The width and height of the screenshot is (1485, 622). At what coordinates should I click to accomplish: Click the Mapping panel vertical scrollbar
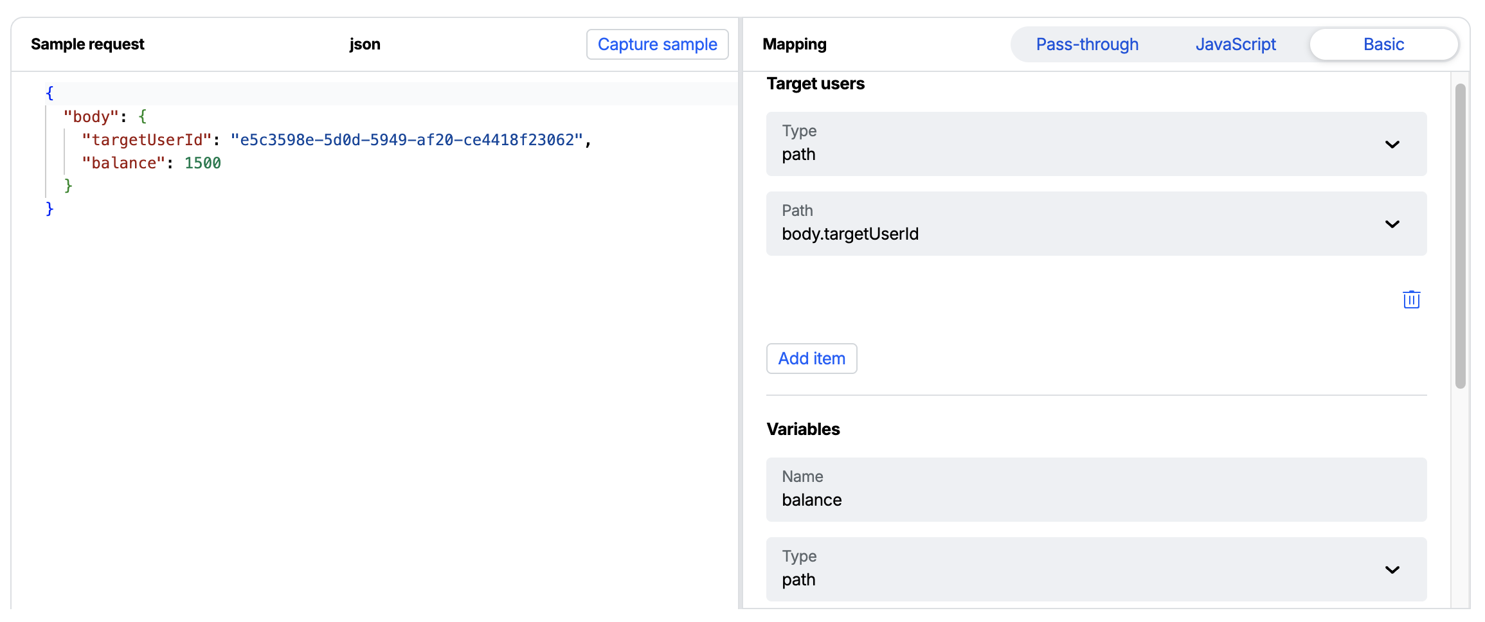[1461, 236]
